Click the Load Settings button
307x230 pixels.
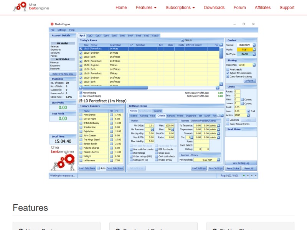click(x=199, y=168)
